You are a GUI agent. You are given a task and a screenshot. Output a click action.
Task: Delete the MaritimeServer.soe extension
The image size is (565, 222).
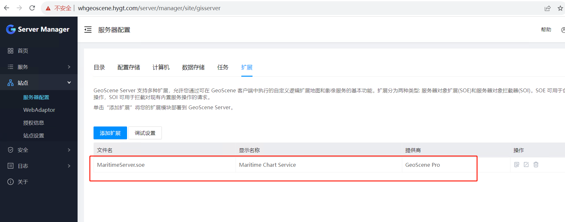[536, 165]
